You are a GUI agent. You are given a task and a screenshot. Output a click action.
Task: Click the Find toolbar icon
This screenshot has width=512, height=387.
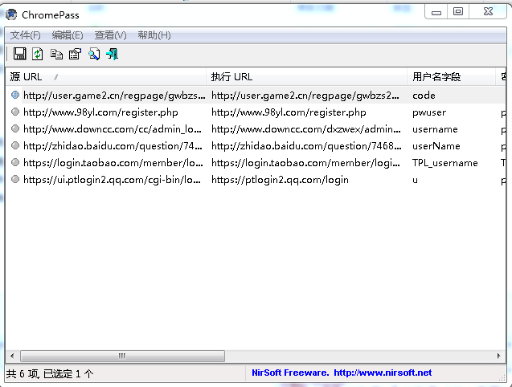click(94, 54)
